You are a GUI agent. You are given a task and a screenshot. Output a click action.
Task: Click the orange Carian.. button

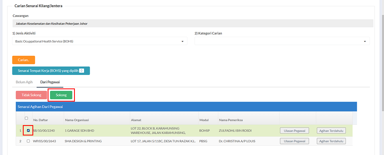click(24, 60)
